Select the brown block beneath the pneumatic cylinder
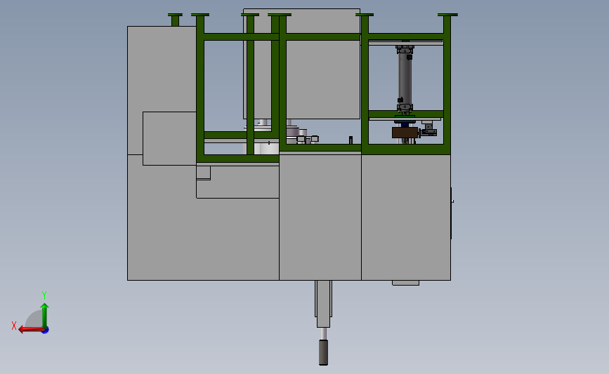609x374 pixels. click(405, 133)
